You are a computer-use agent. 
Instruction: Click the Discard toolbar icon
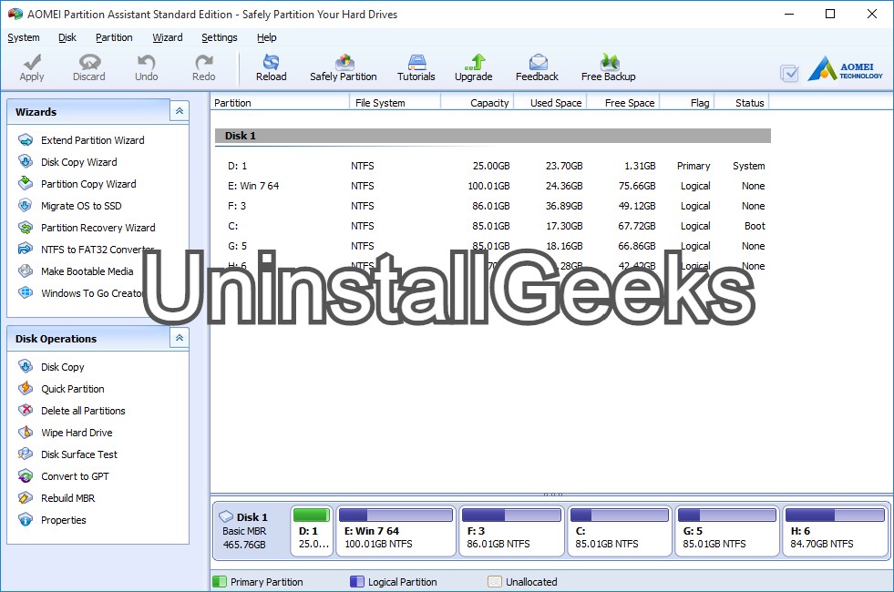coord(89,62)
